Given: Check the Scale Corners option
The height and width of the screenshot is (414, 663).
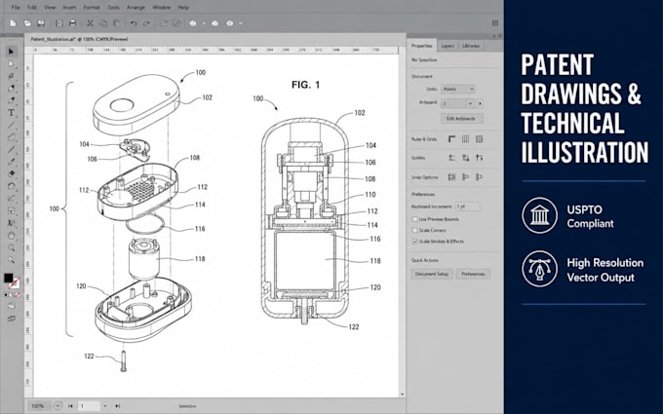Looking at the screenshot, I should coord(414,230).
